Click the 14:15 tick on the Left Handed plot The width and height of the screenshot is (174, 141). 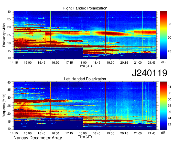[14, 133]
